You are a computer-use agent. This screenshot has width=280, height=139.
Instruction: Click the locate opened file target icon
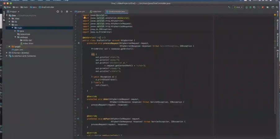point(58,11)
